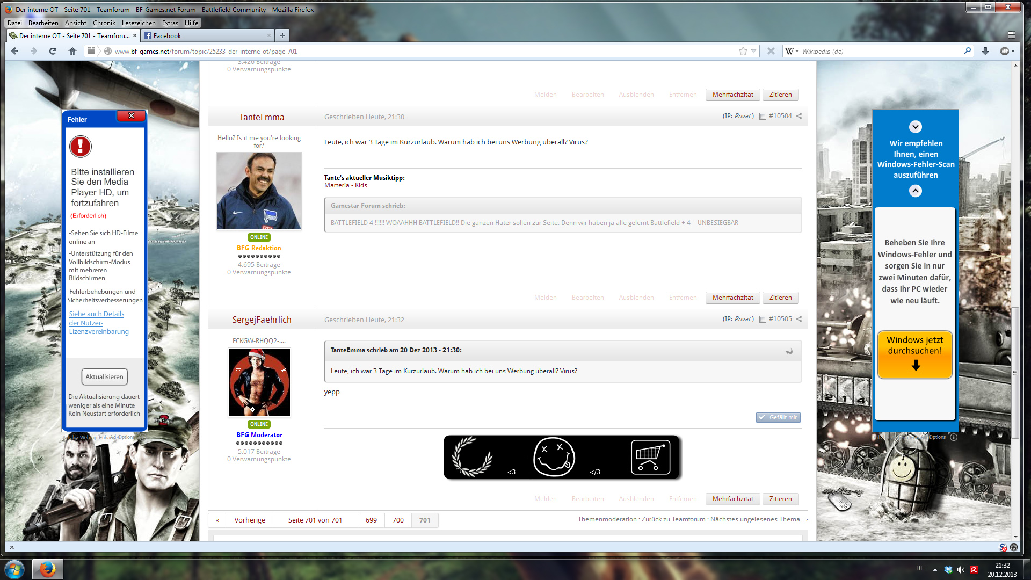Open the Windows Start button

pos(14,569)
